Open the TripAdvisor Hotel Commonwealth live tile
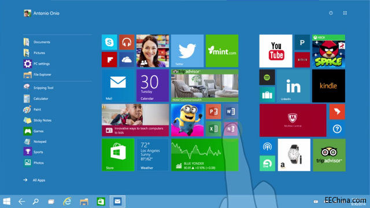370x208 pixels. [205, 86]
